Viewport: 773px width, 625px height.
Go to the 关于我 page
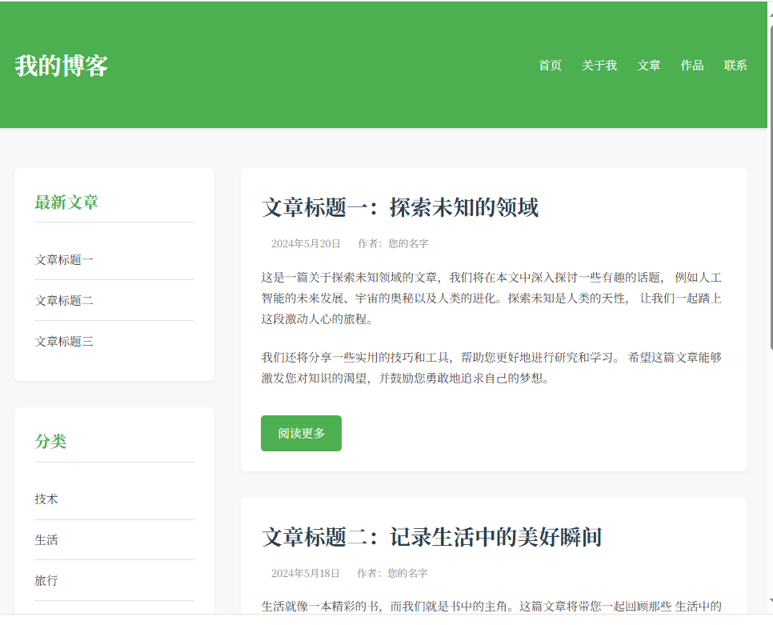pyautogui.click(x=599, y=65)
